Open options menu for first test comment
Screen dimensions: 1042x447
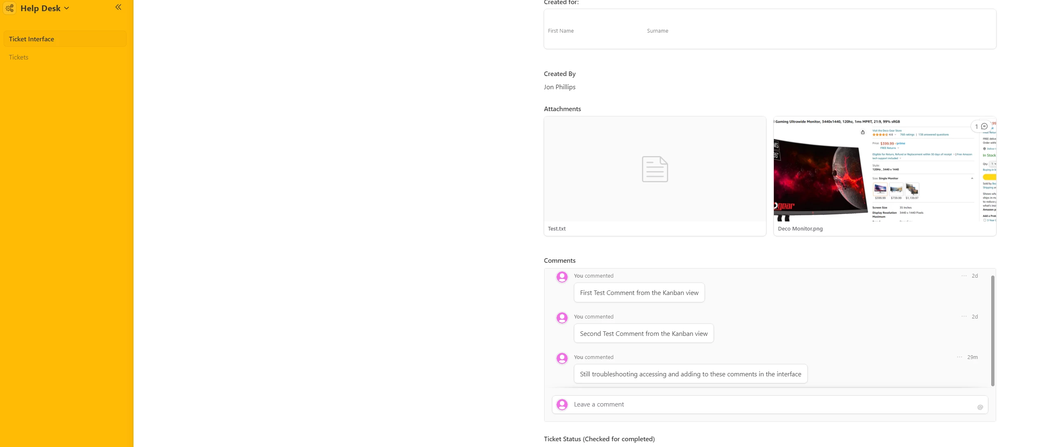[x=964, y=276]
